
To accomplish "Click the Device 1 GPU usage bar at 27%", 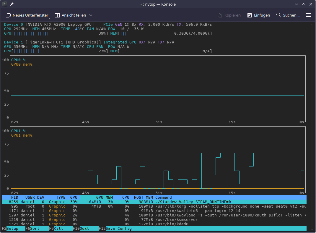I will 56,51.
